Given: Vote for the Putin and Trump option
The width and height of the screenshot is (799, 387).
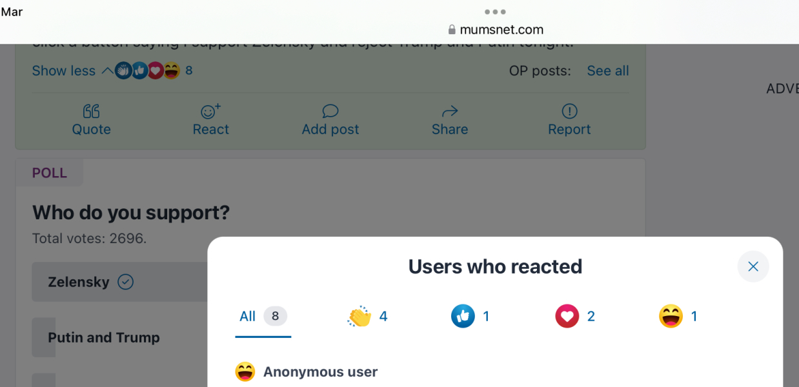Looking at the screenshot, I should (x=103, y=337).
